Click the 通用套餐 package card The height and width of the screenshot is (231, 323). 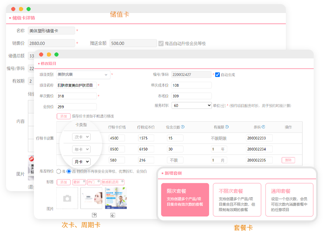coord(289,200)
